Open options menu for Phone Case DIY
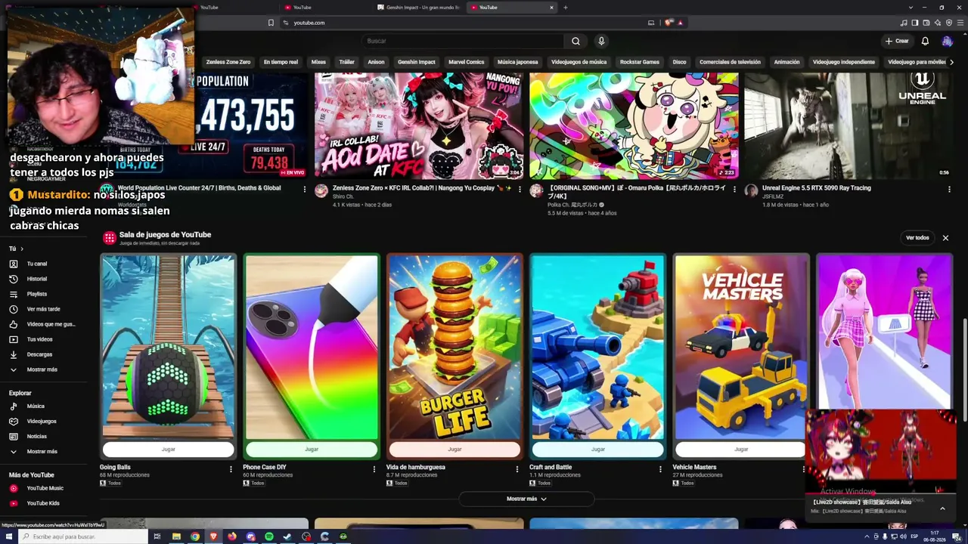The width and height of the screenshot is (968, 544). pos(374,469)
